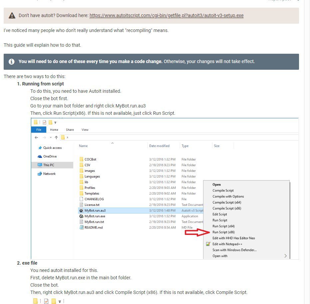310x304 pixels.
Task: Sort by the Size column header
Action: click(217, 146)
